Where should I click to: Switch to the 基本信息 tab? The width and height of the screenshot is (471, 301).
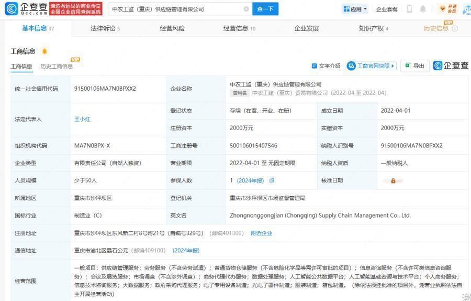click(38, 28)
